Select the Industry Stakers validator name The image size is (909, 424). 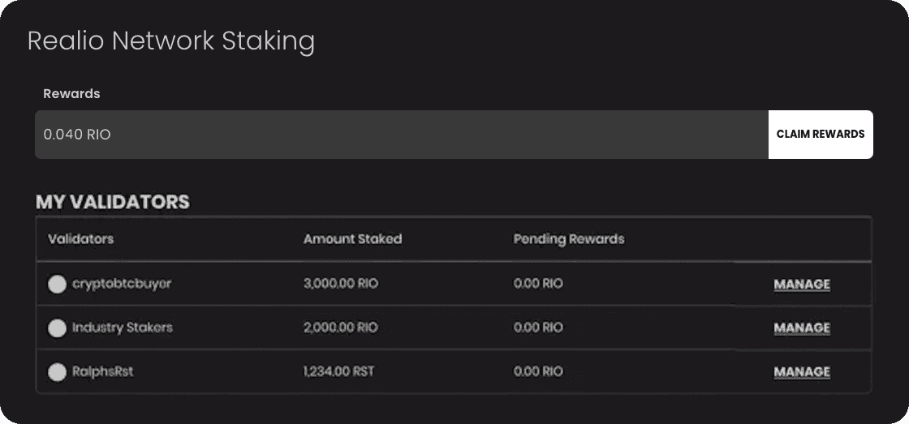(x=123, y=328)
